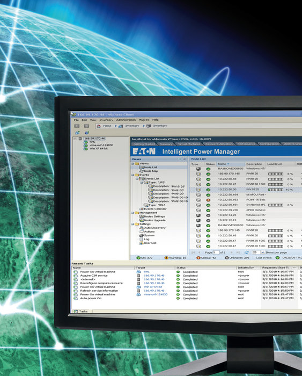Click the load level bar for 10.222.50.161
This screenshot has height=376, width=302.
point(276,205)
